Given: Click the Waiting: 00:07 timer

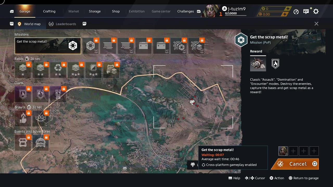Looking at the screenshot, I should tap(213, 155).
